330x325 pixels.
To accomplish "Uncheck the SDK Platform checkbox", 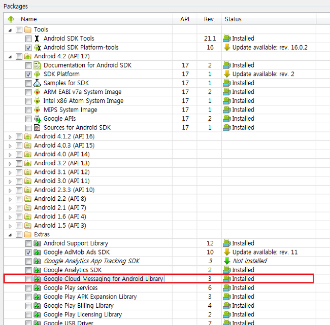I will click(x=28, y=75).
